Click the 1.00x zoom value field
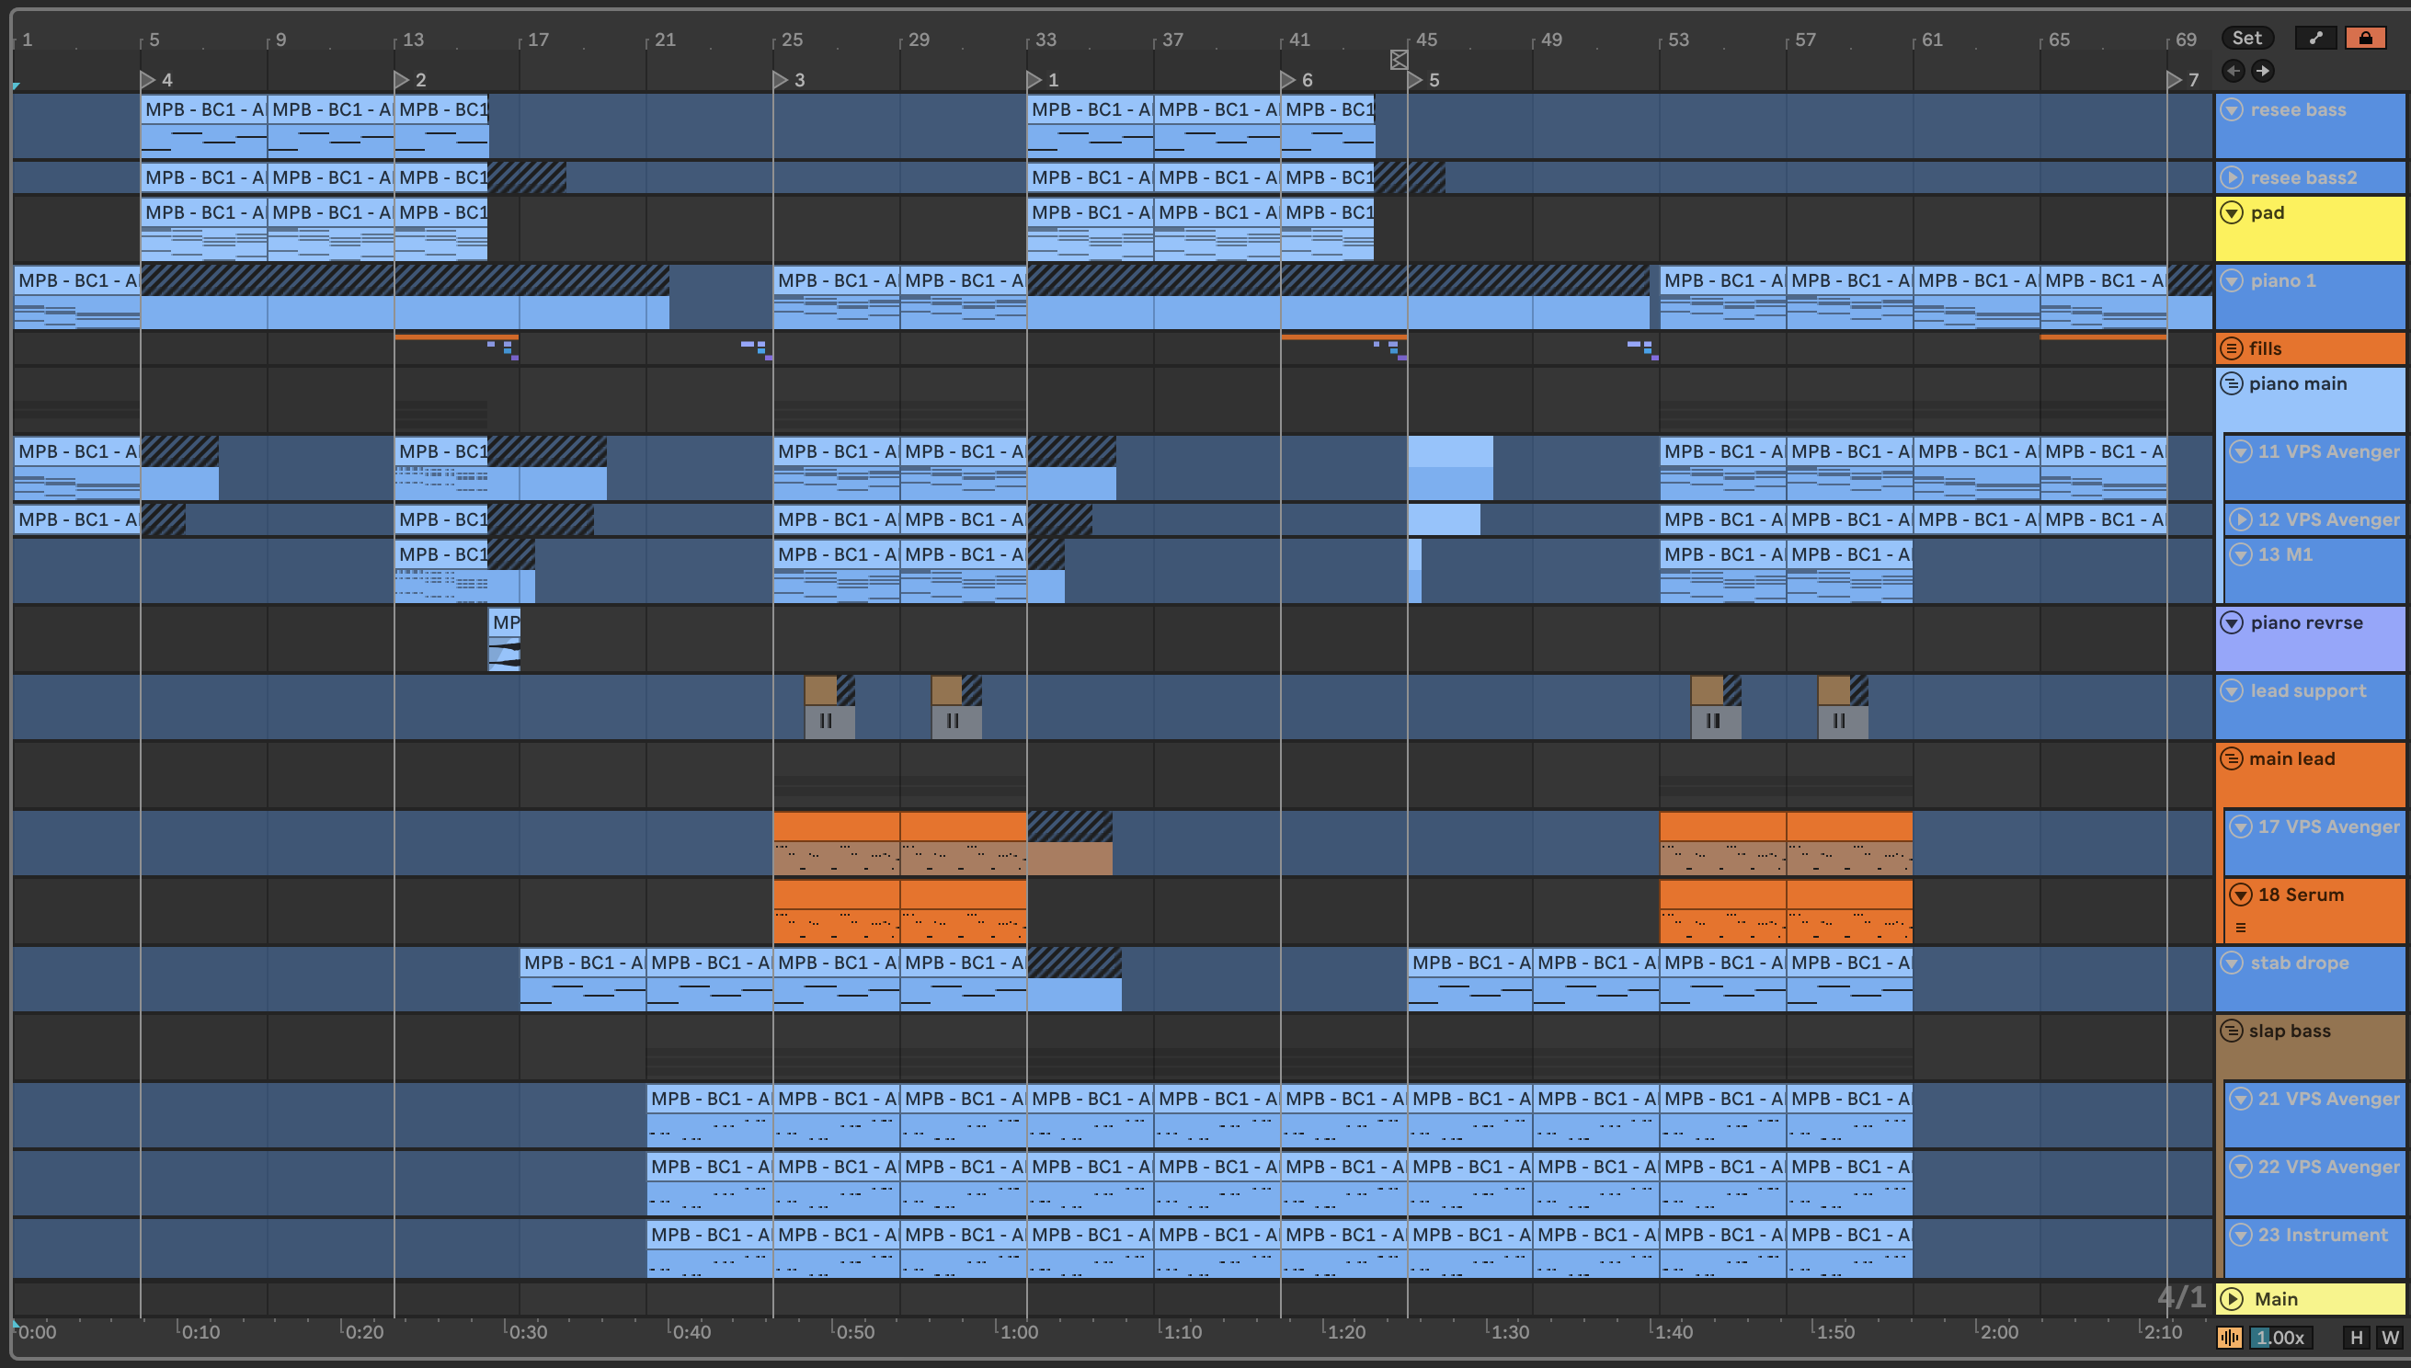Screen dimensions: 2411x1368 click(x=2280, y=1337)
